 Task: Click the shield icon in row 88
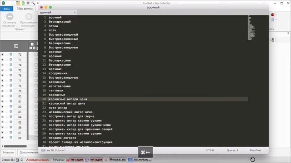pyautogui.click(x=11, y=138)
